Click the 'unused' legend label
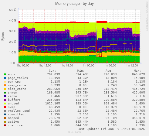Viewport: 149px width, 136px height. pyautogui.click(x=13, y=104)
